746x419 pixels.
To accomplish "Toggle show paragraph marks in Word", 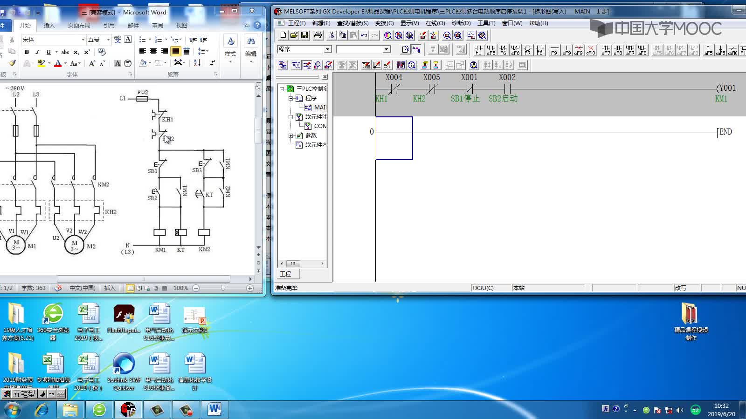I will coord(213,63).
